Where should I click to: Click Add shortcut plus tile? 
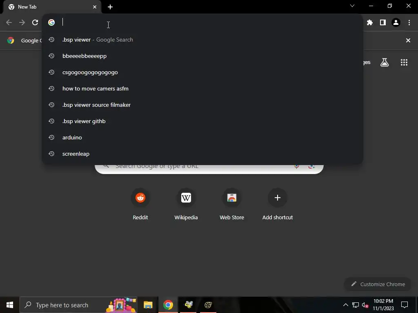278,205
